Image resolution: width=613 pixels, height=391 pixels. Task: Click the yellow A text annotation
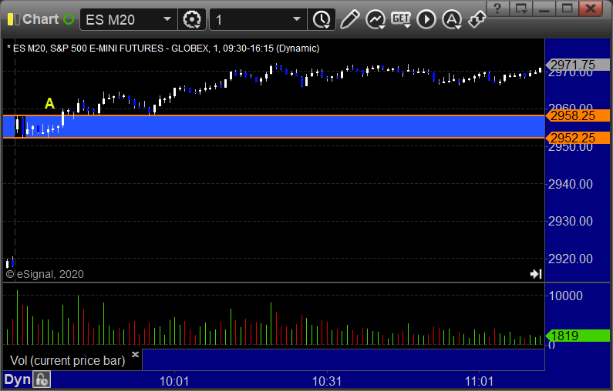coord(49,103)
